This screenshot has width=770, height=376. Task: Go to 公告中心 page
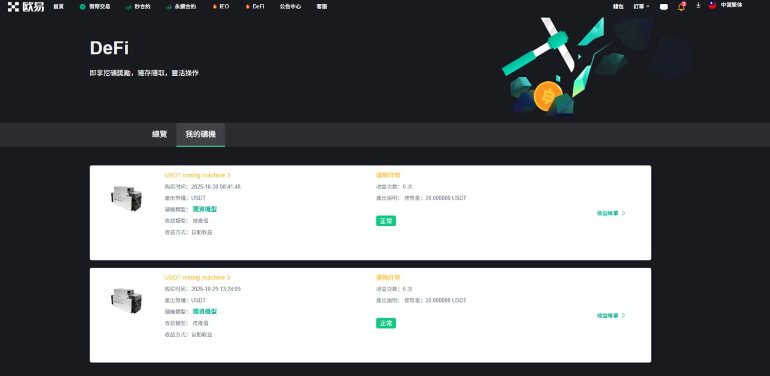[290, 7]
